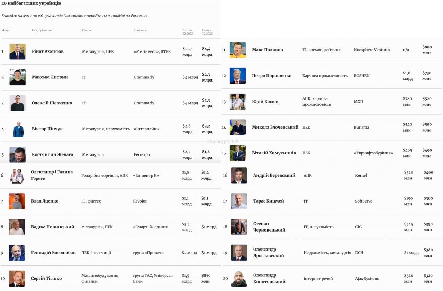Viewport: 443px width, 291px height.
Task: Open Влад Яценко's photo thumbnail
Action: pos(17,201)
